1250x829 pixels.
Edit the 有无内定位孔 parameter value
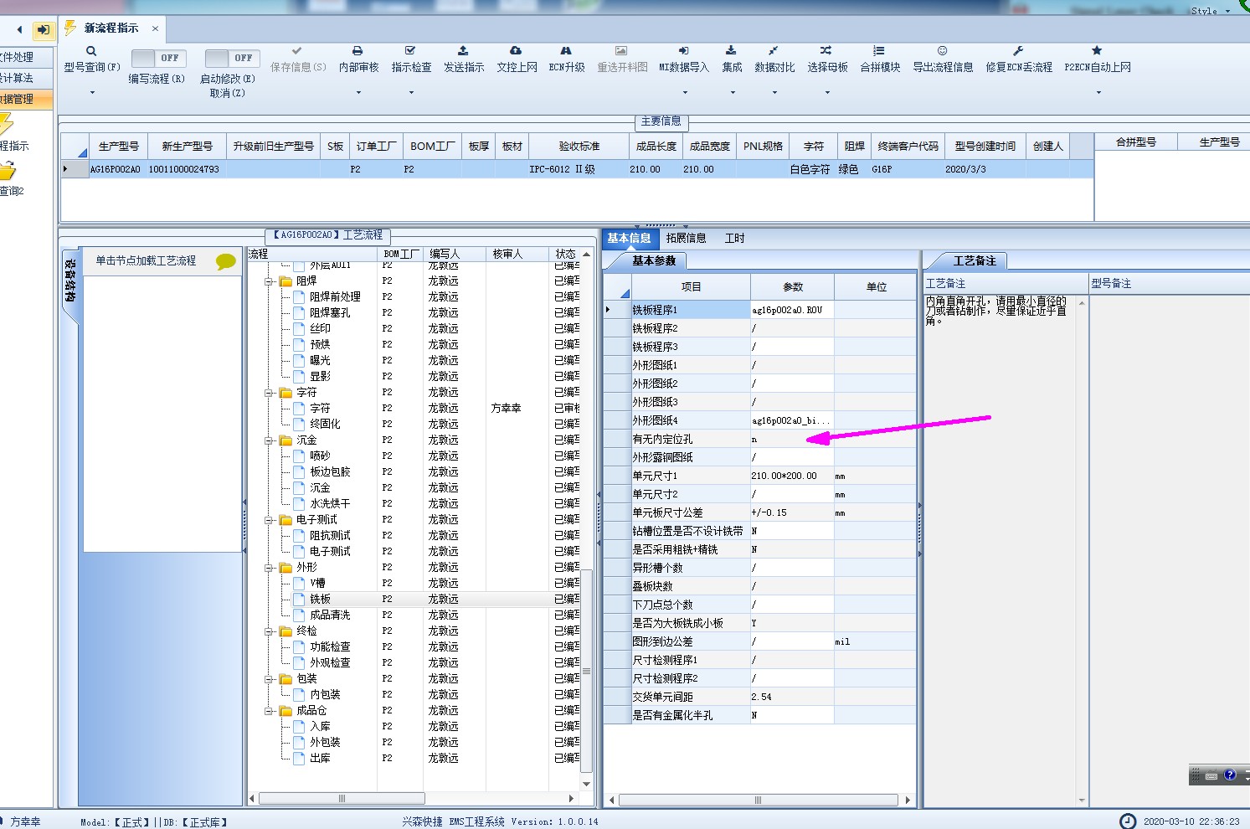792,440
